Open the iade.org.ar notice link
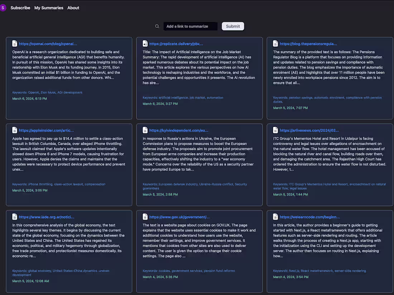The image size is (394, 295). [x=47, y=217]
